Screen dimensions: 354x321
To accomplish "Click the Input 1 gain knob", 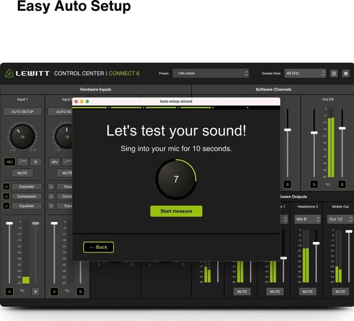I will tap(22, 136).
